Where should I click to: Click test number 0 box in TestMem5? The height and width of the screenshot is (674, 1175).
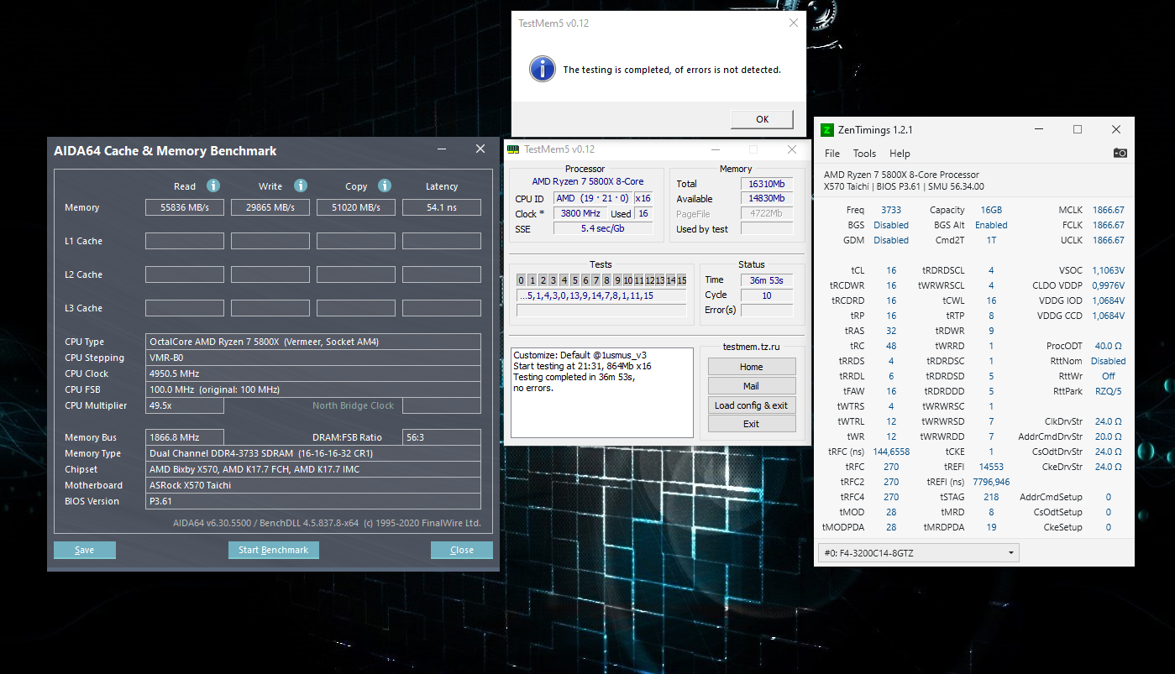[522, 280]
